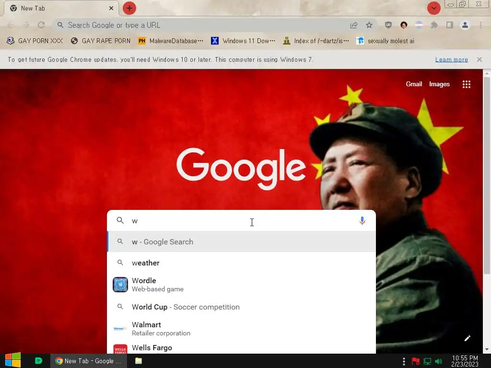Screen dimensions: 491x368
Task: Open the volume speaker tray icon
Action: pyautogui.click(x=439, y=362)
